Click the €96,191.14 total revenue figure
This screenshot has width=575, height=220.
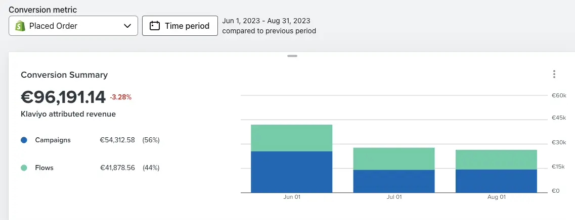[63, 96]
